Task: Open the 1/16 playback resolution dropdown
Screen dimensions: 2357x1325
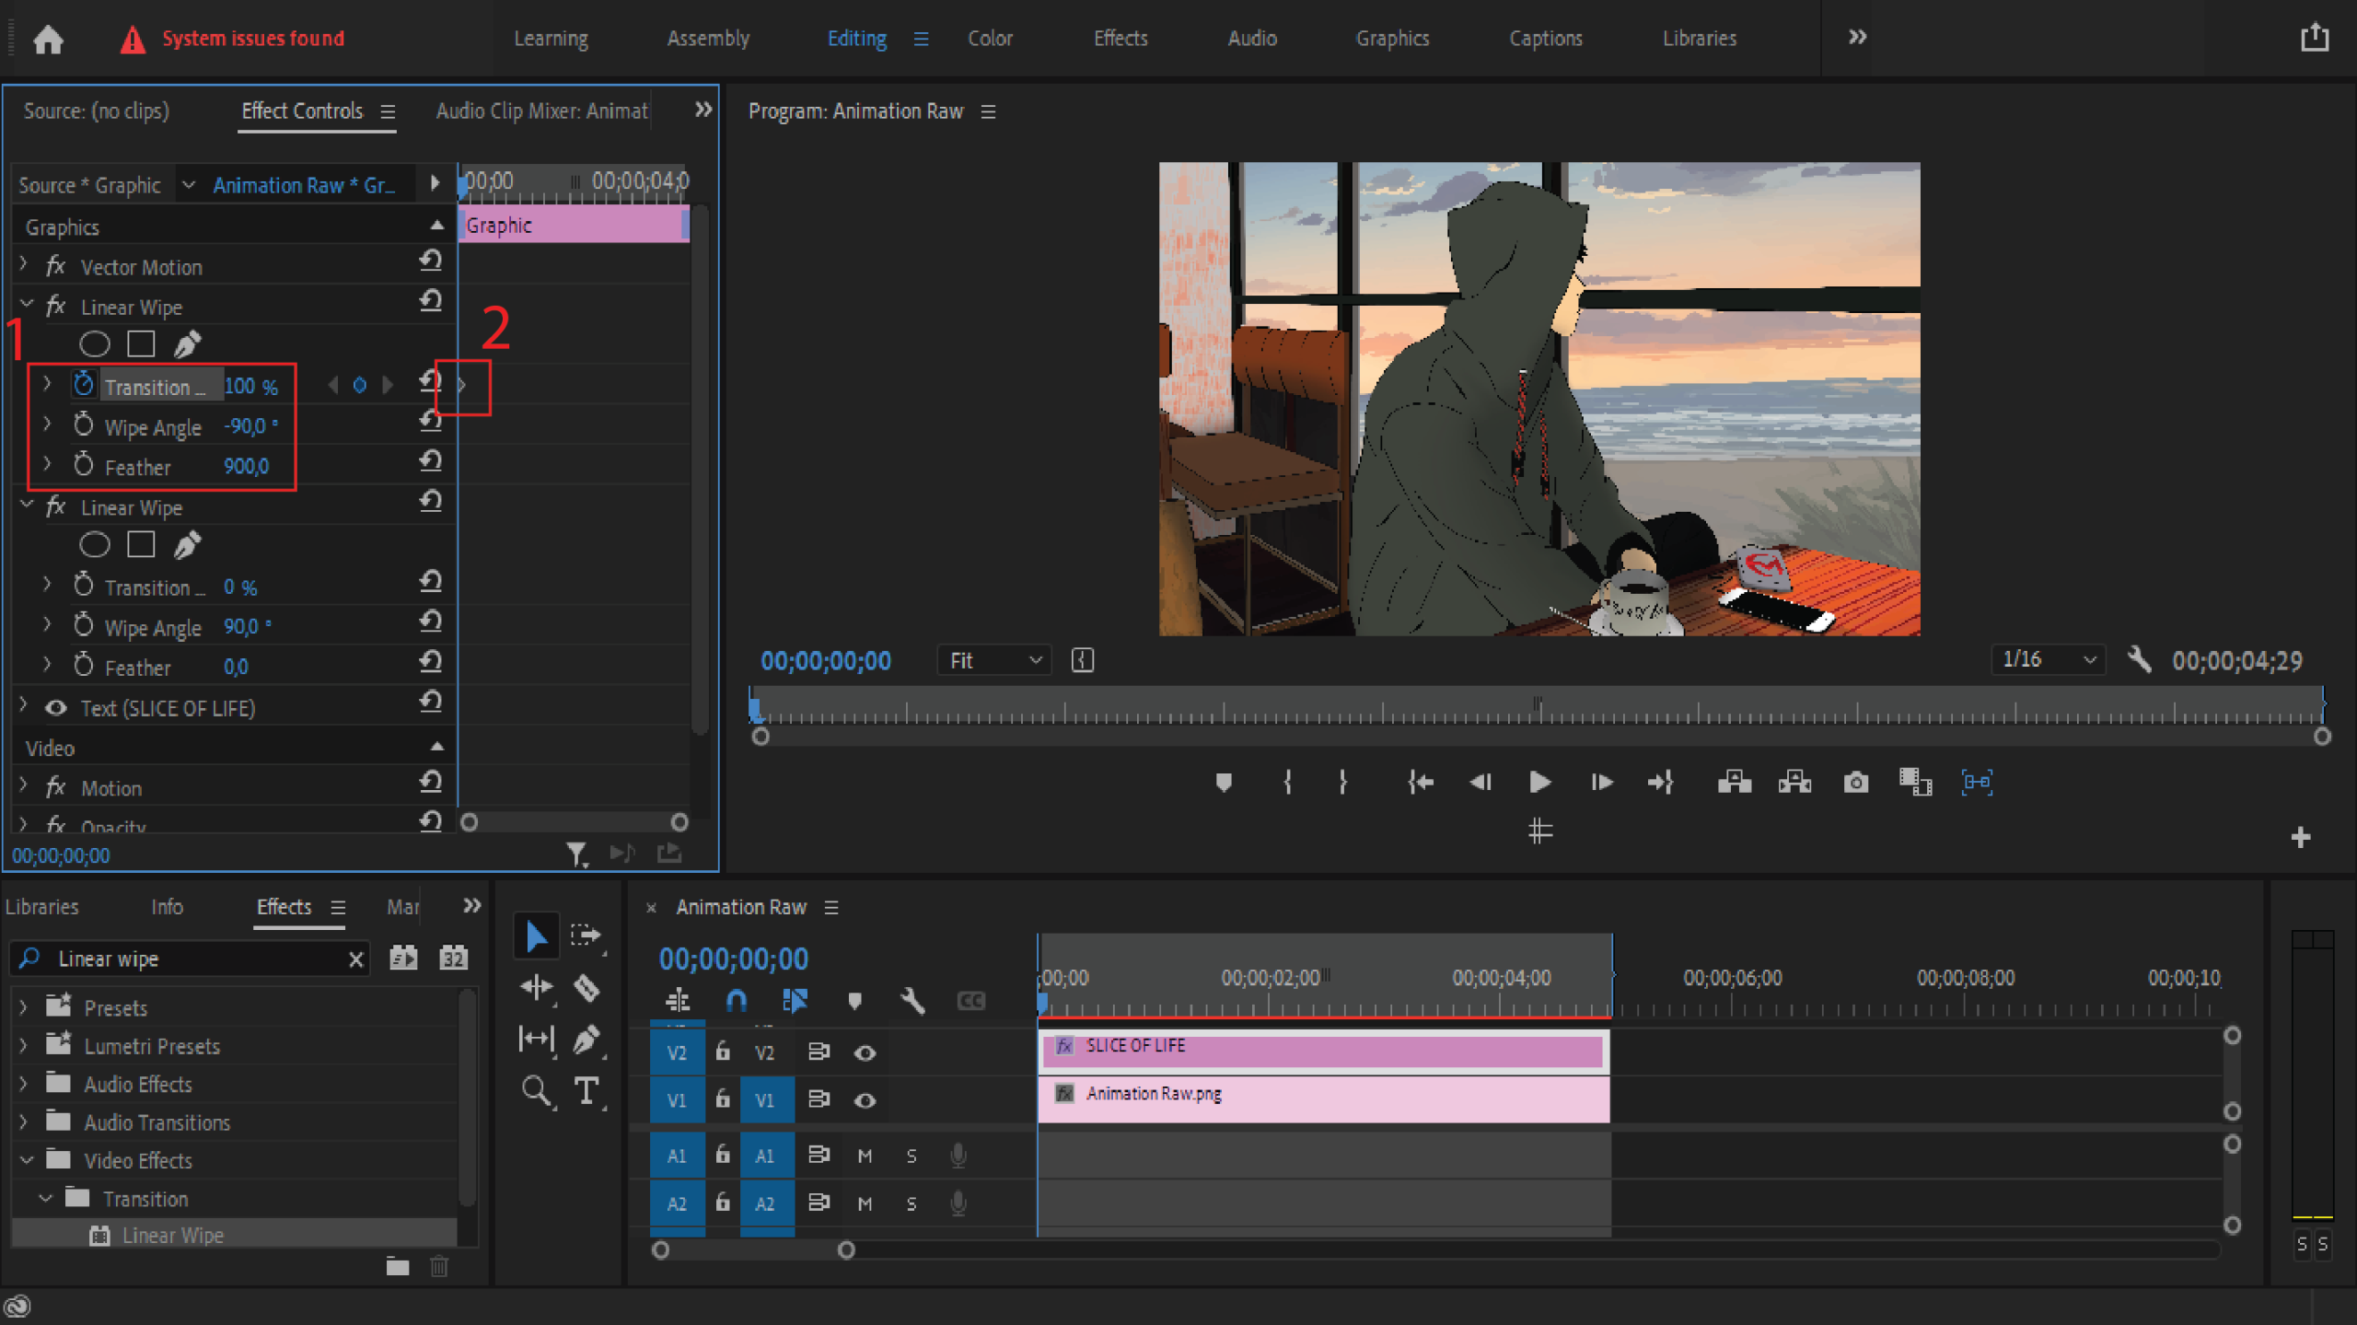Action: click(x=2049, y=659)
